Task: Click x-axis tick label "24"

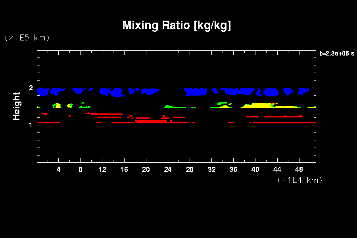Action: pyautogui.click(x=168, y=170)
